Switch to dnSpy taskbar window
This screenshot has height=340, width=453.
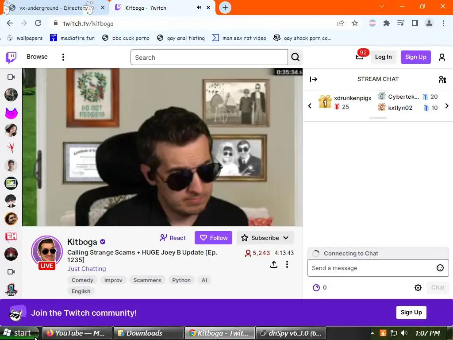click(x=291, y=333)
